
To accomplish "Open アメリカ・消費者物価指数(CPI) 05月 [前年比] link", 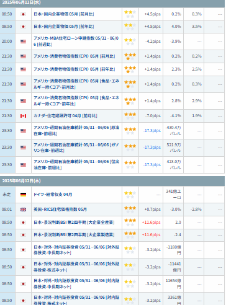I will coord(75,69).
